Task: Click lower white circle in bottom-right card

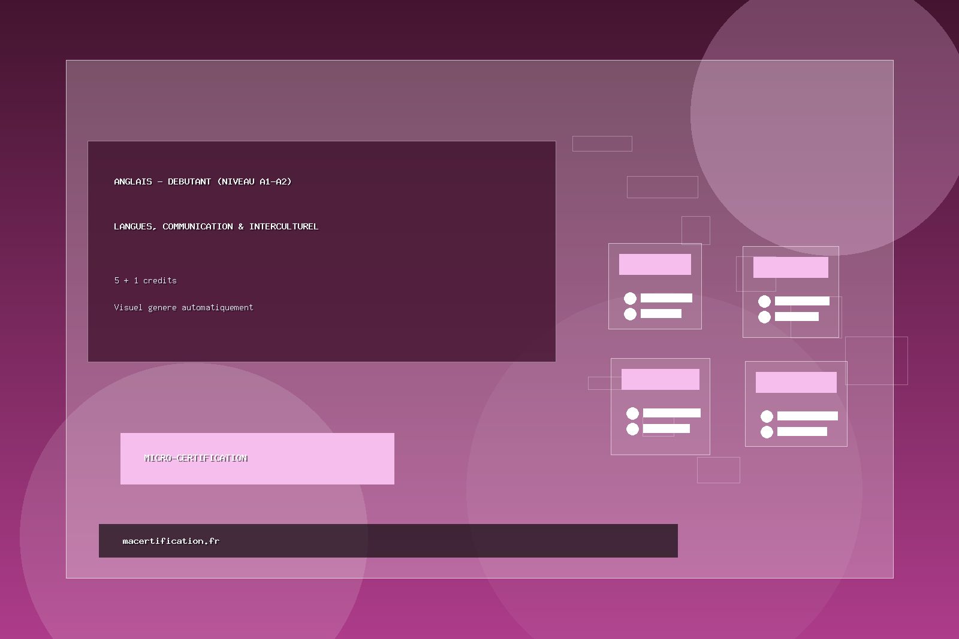Action: [x=767, y=432]
